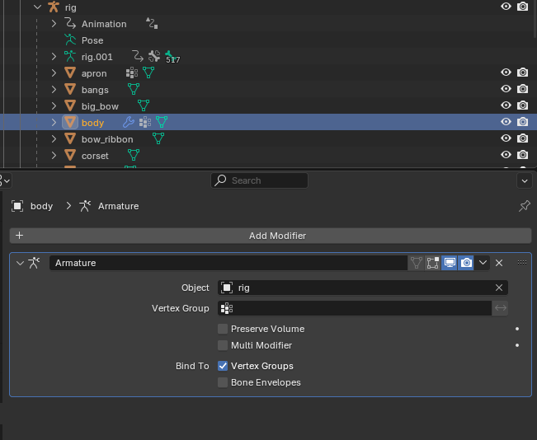This screenshot has height=440, width=537.
Task: Click big_bow mesh data icon
Action: click(x=144, y=105)
